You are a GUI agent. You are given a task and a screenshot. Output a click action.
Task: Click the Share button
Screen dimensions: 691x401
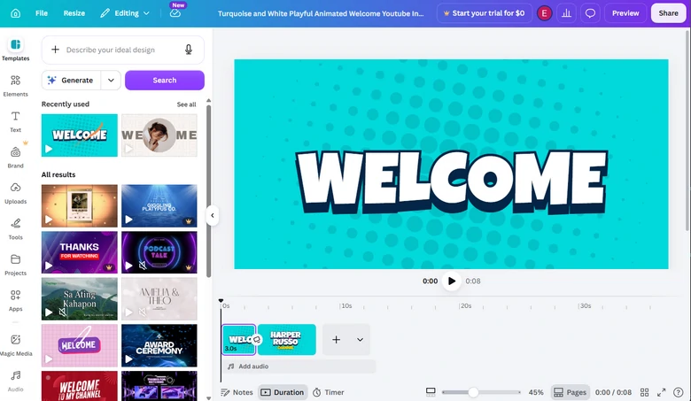tap(668, 13)
